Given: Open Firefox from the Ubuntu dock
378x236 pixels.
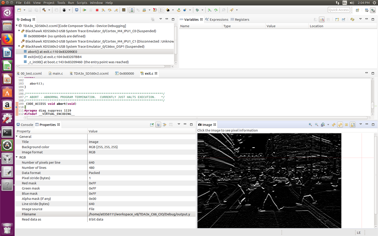Looking at the screenshot, I should tap(7, 39).
